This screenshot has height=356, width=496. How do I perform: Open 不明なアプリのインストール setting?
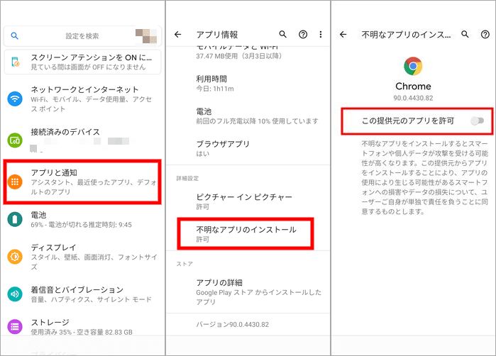point(246,233)
